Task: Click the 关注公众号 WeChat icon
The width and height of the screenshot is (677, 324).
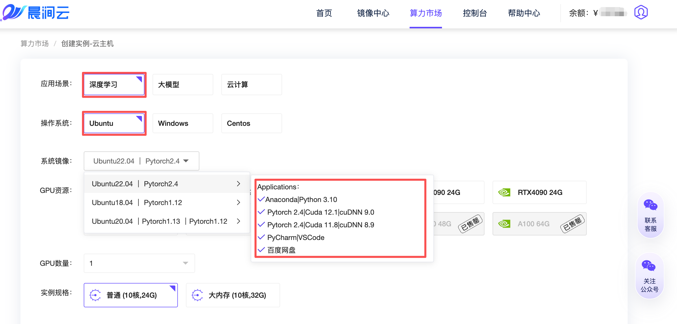Action: (648, 266)
